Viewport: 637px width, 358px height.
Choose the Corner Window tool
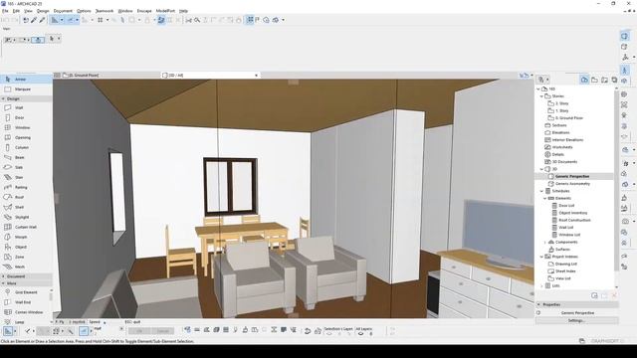click(25, 312)
